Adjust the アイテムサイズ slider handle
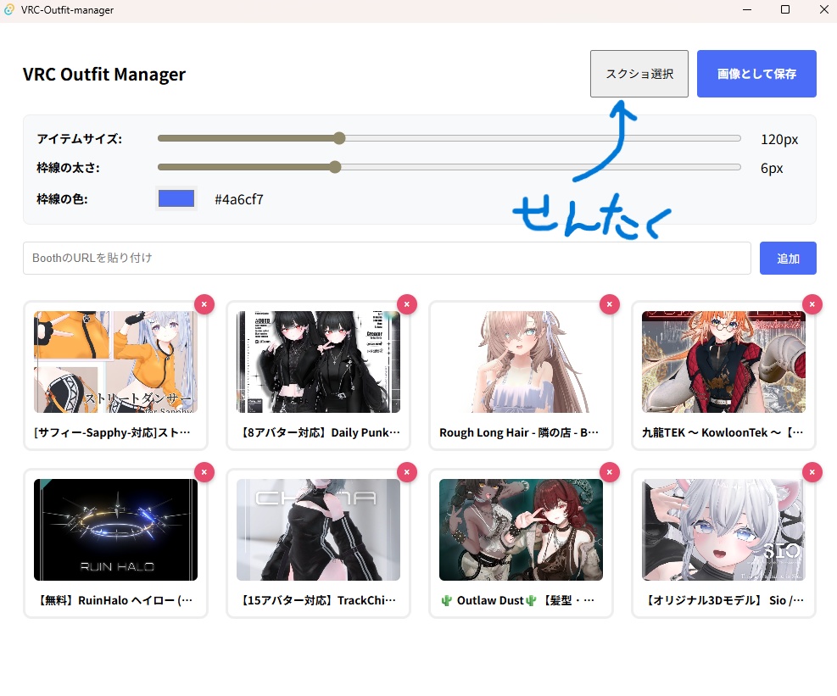 point(339,137)
